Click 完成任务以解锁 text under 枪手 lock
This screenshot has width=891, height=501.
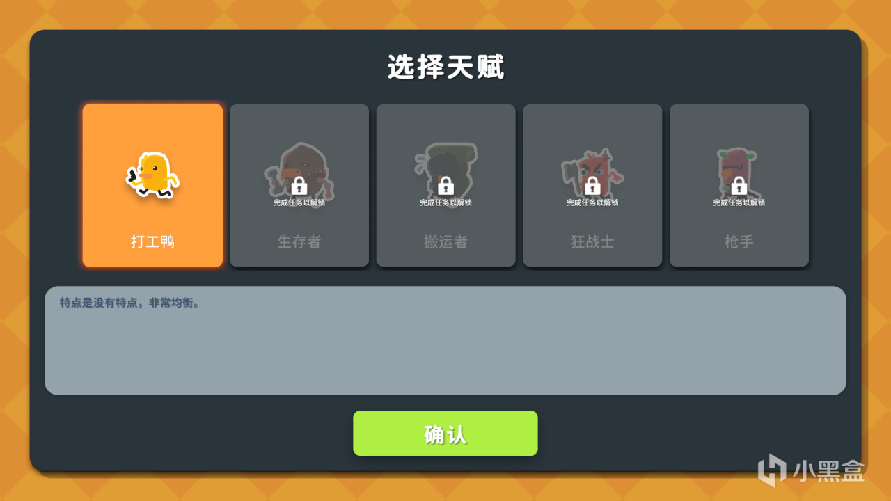[x=739, y=203]
